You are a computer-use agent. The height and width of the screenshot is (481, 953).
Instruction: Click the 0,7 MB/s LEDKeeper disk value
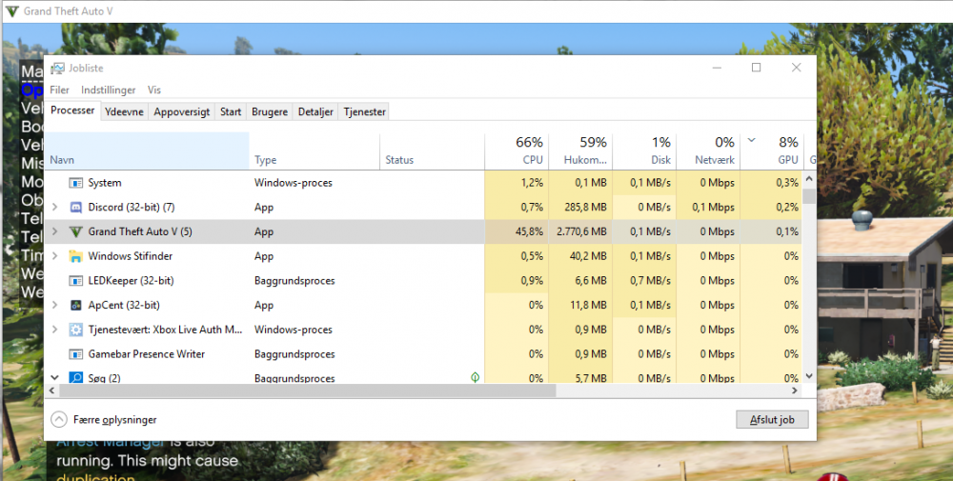tap(650, 281)
